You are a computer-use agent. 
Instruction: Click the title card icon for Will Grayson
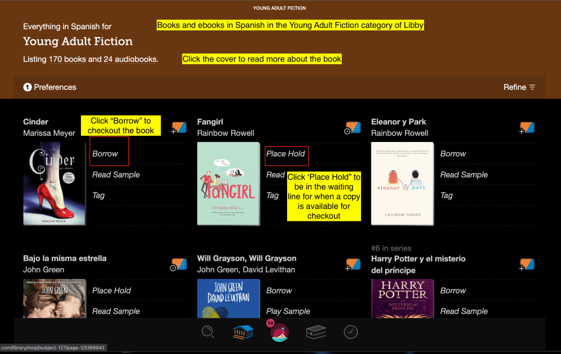(x=353, y=264)
